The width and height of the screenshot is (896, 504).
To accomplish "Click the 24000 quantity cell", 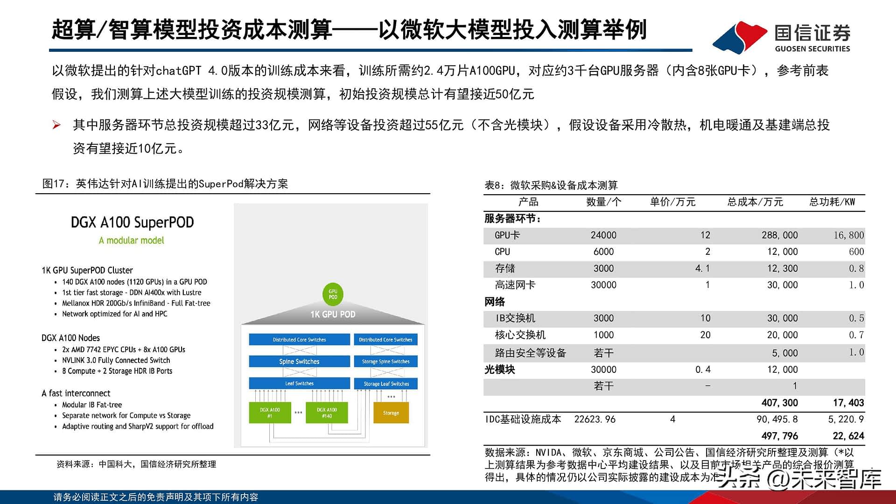I will 603,235.
